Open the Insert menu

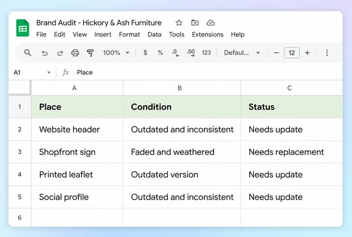tap(103, 35)
